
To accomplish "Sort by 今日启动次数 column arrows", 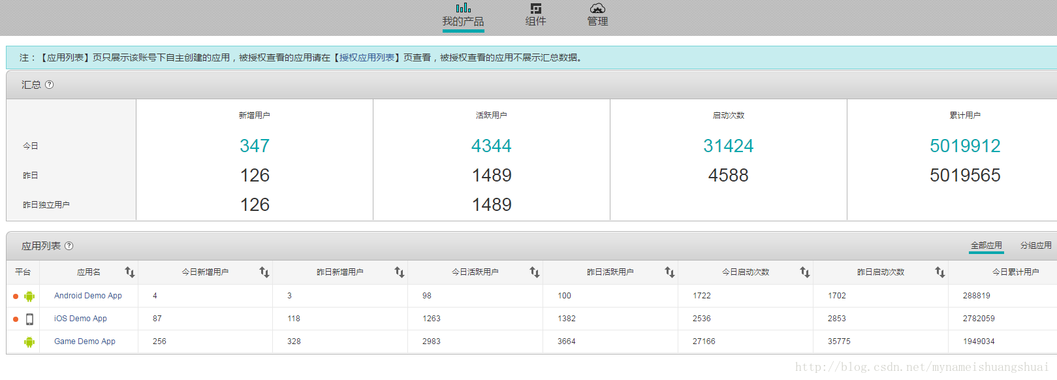I will tap(805, 272).
